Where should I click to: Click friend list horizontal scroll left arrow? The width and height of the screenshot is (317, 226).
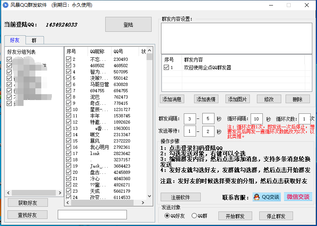pyautogui.click(x=68, y=202)
